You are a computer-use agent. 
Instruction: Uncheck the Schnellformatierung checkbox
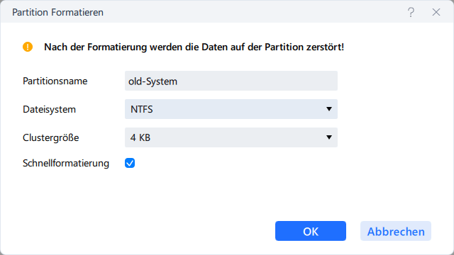[x=130, y=163]
